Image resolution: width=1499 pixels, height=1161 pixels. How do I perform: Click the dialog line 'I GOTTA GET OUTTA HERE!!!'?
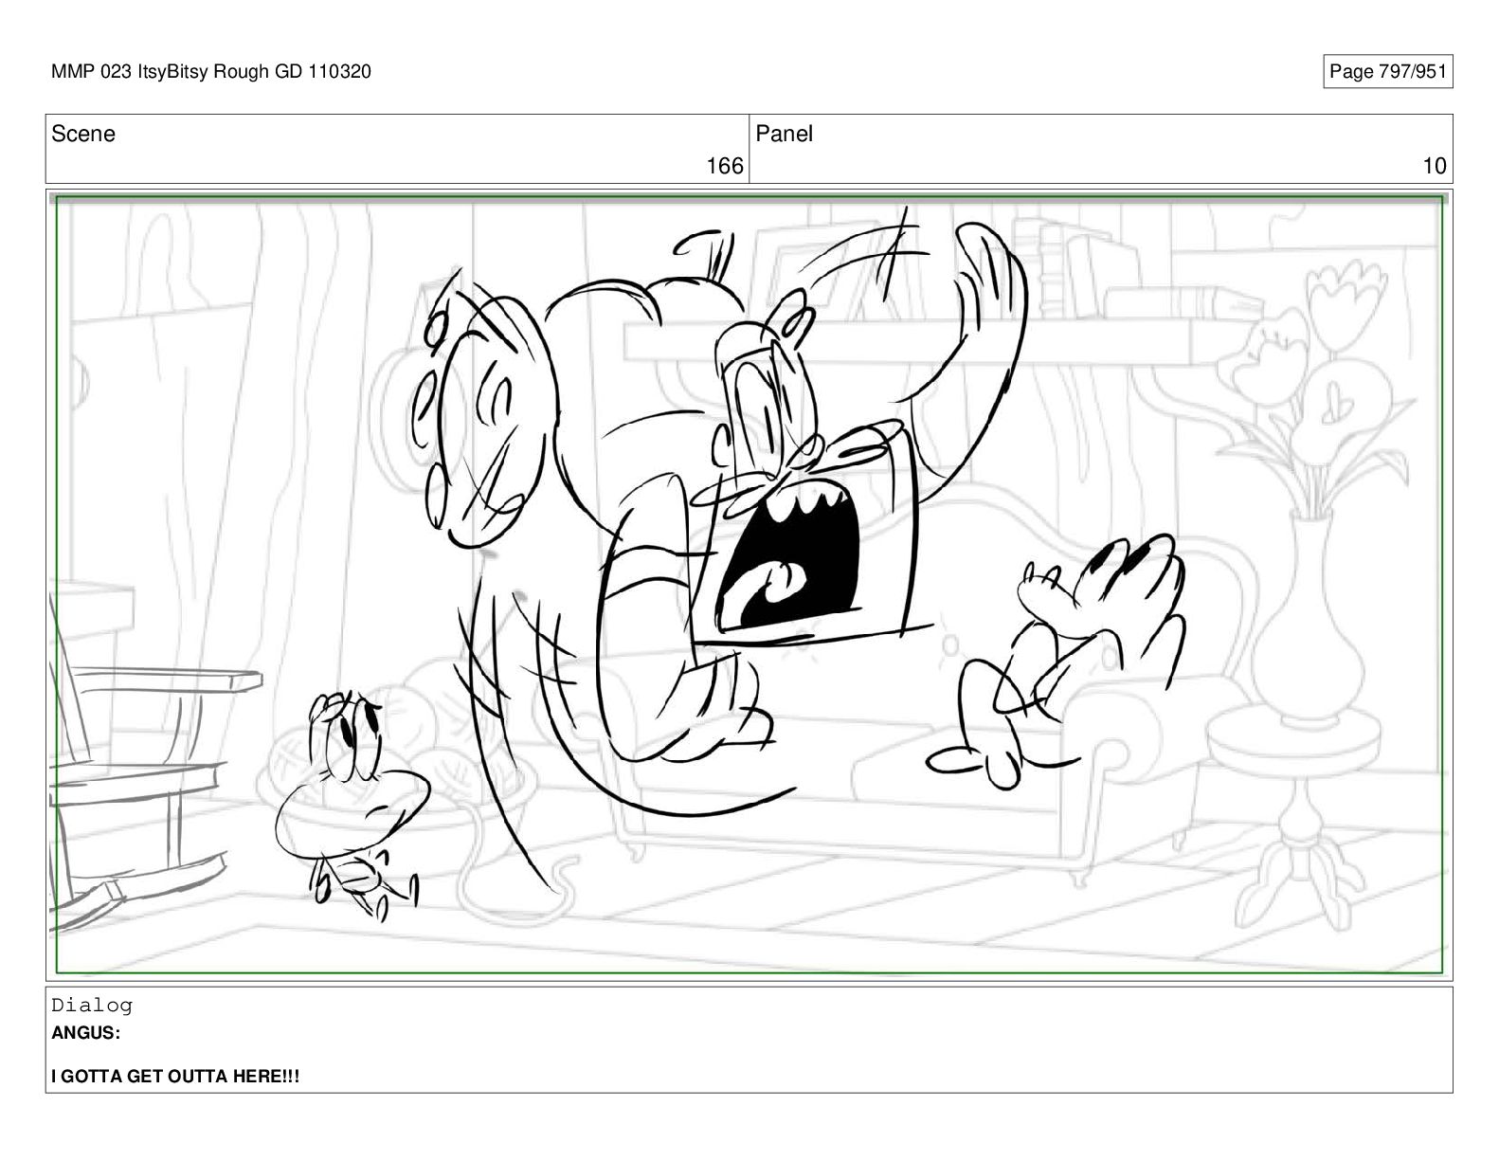tap(175, 1077)
